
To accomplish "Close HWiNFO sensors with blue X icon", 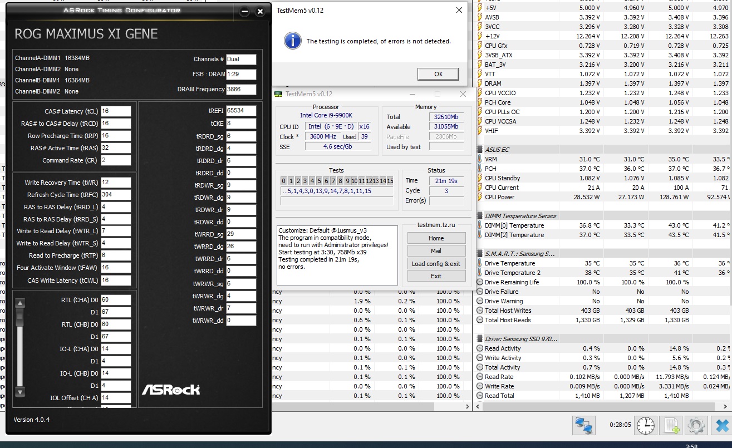I will point(721,426).
